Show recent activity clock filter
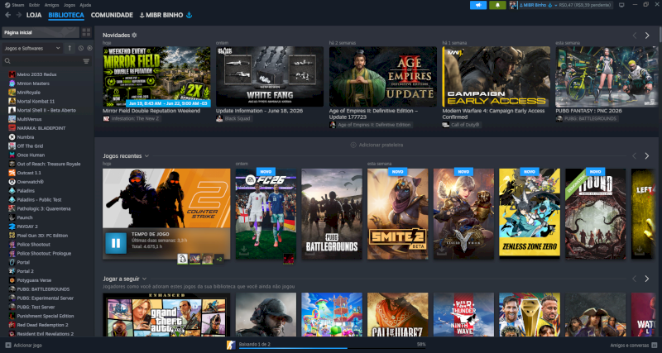The width and height of the screenshot is (662, 353). pyautogui.click(x=80, y=48)
